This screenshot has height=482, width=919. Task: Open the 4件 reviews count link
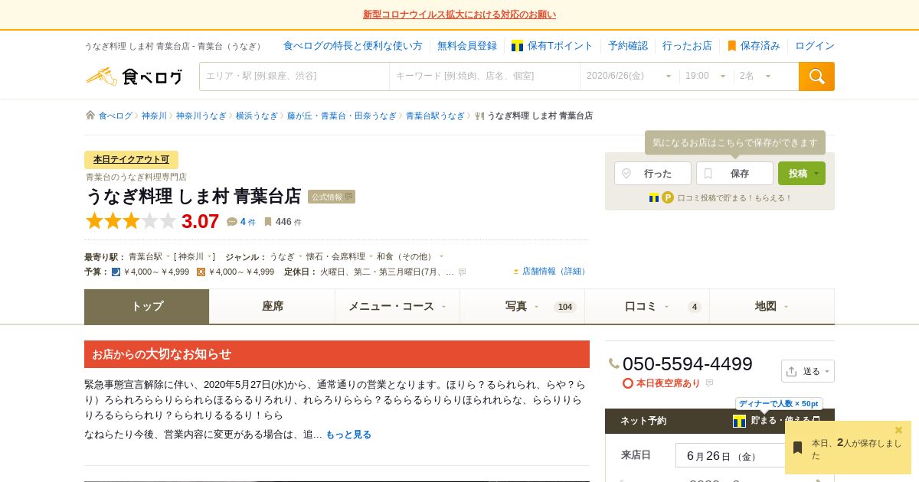(248, 222)
